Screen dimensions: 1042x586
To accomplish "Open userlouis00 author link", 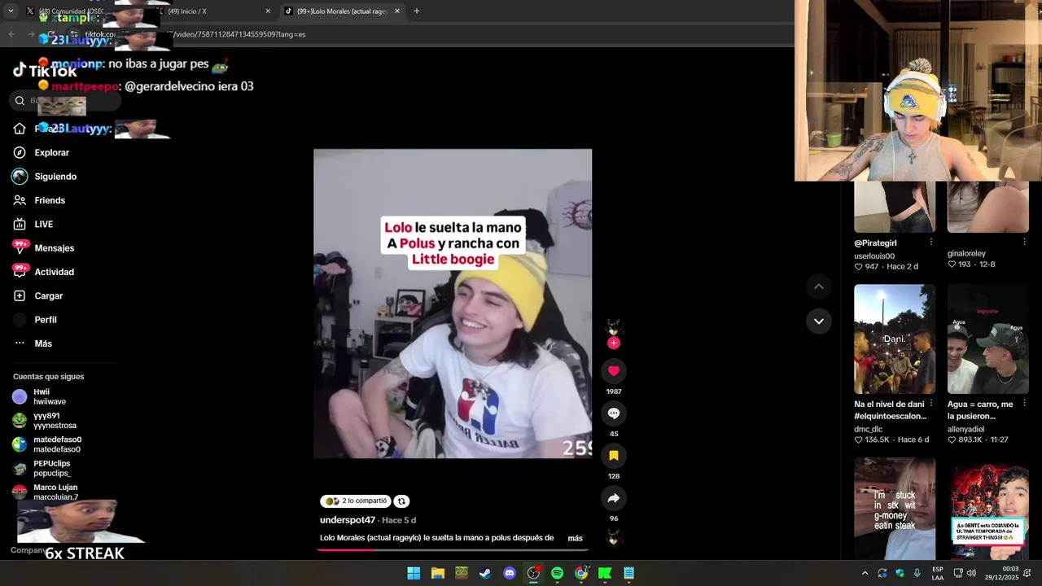I will point(874,256).
